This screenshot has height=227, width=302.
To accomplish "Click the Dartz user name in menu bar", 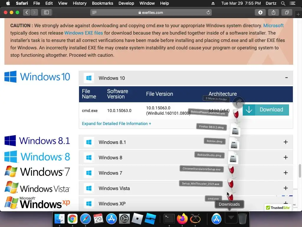I will pyautogui.click(x=271, y=3).
